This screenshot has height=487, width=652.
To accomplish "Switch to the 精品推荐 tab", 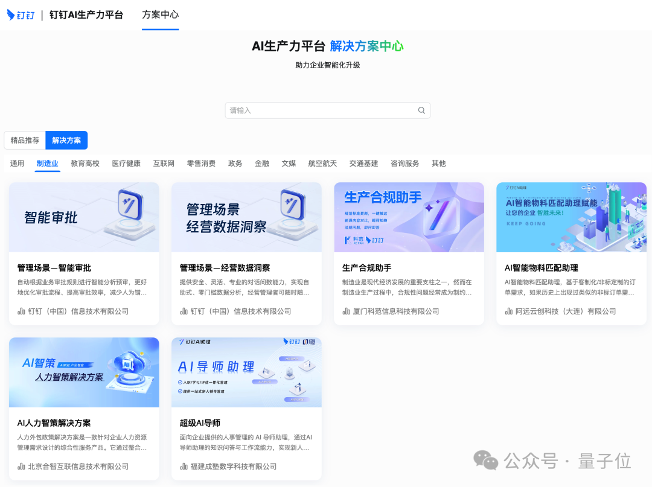I will click(25, 141).
